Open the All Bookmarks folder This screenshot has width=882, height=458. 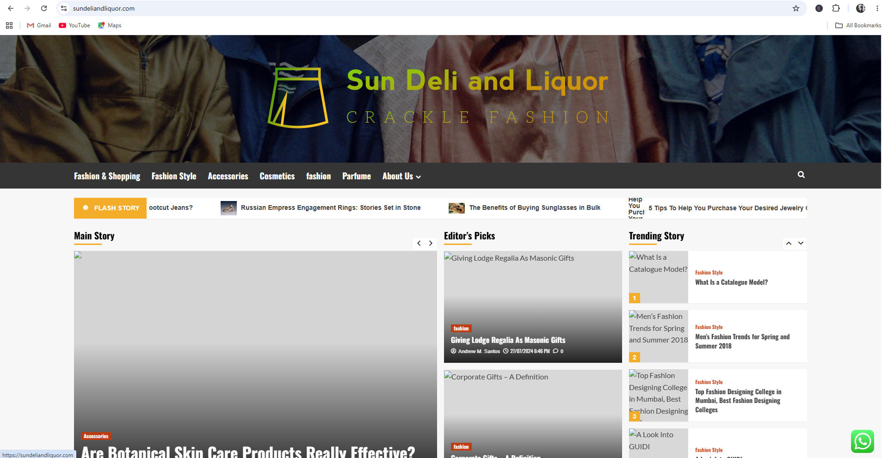click(858, 25)
